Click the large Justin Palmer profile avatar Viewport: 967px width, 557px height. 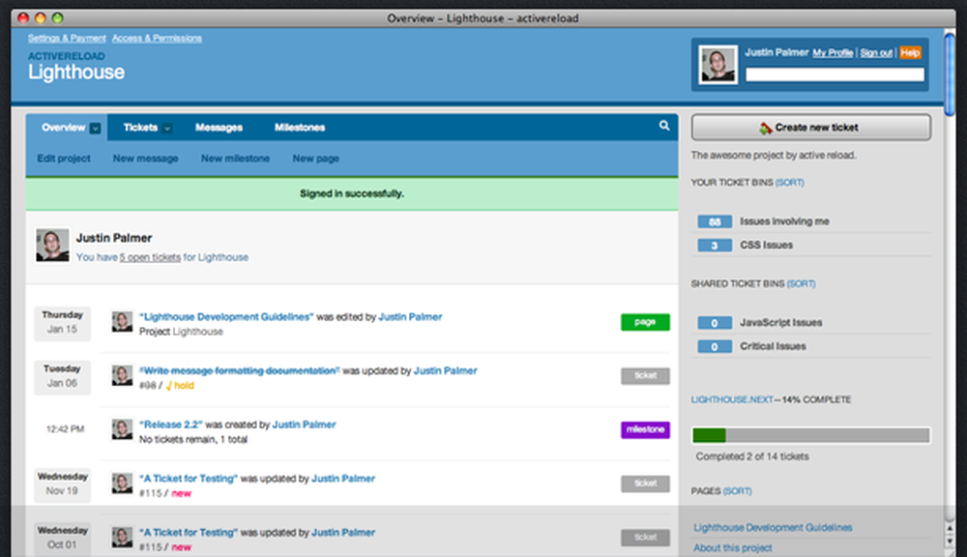[x=52, y=245]
